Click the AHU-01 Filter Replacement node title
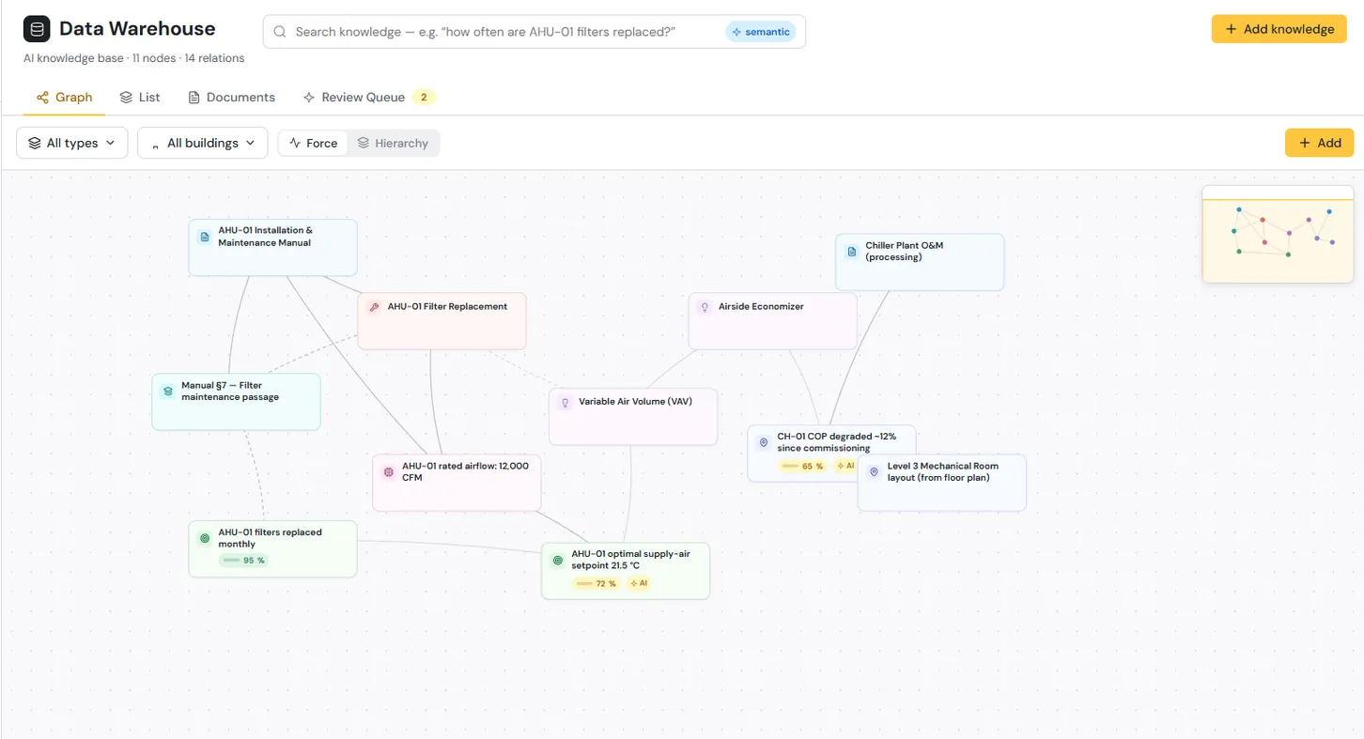1364x739 pixels. click(x=447, y=307)
